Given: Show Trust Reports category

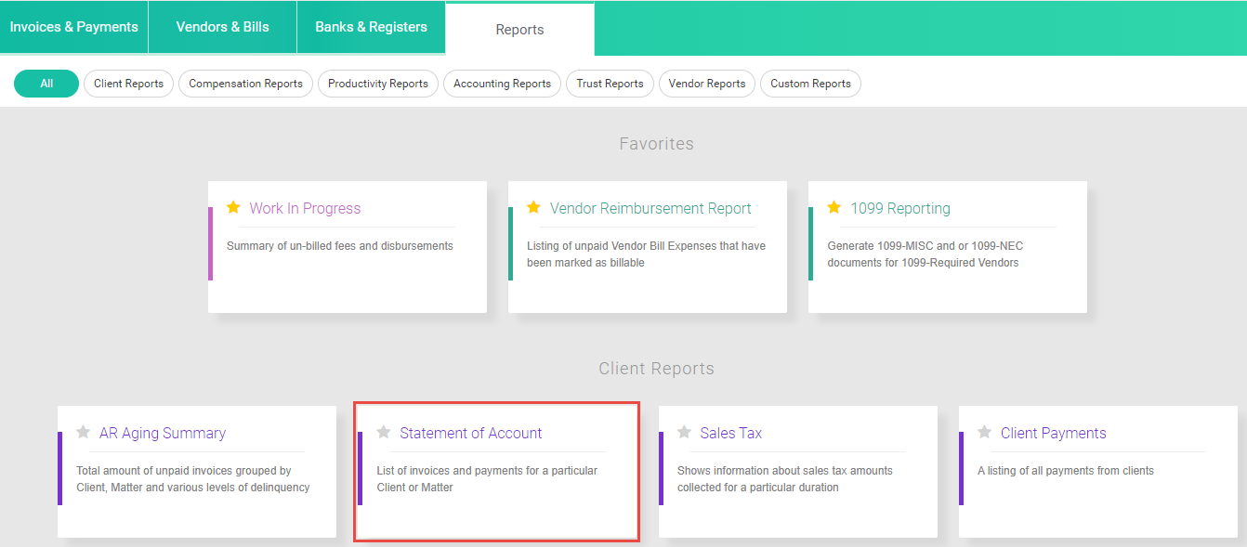Looking at the screenshot, I should (x=610, y=84).
